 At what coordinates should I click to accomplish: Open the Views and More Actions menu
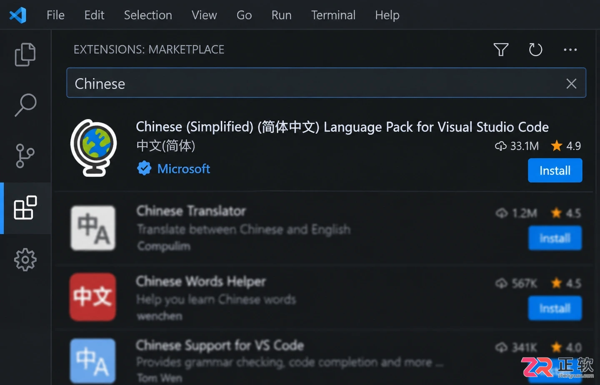point(570,49)
